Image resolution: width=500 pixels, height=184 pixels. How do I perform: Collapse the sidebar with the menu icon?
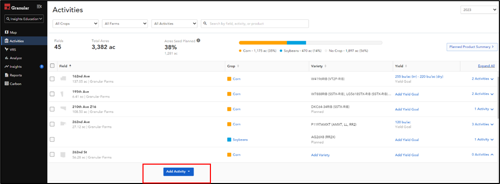coord(39,6)
